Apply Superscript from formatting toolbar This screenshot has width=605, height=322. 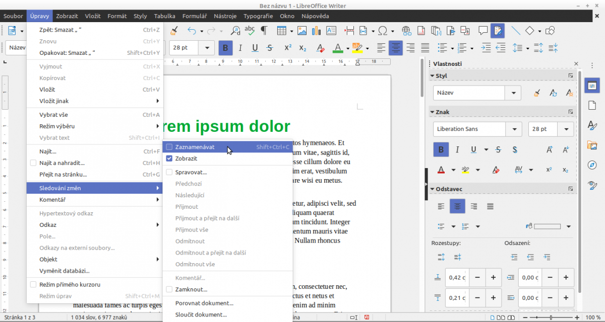[288, 48]
